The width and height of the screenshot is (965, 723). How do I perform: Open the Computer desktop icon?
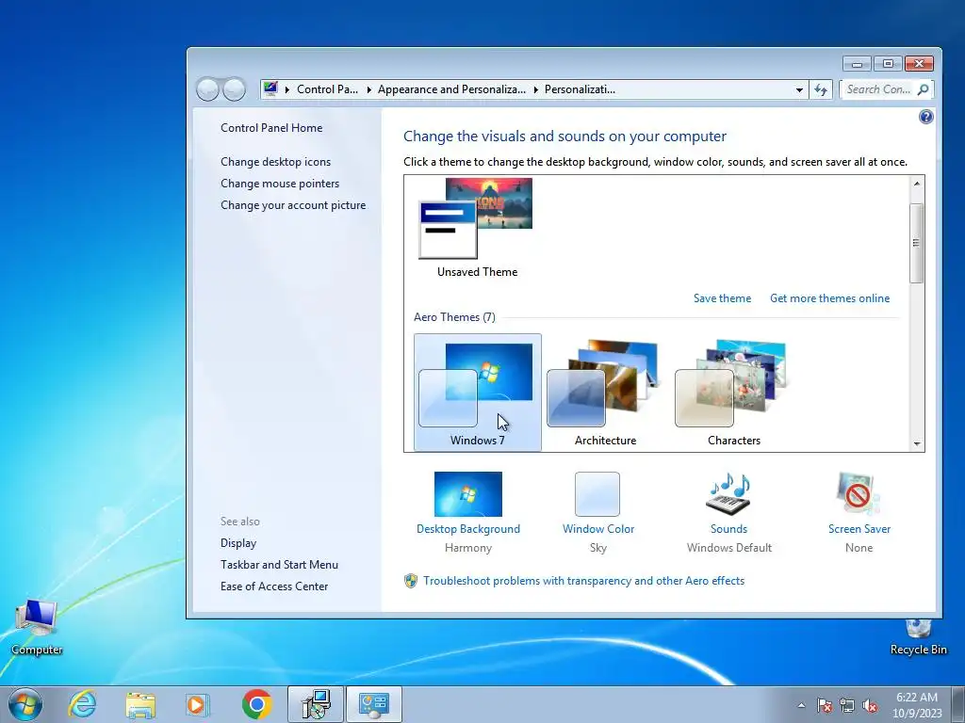pyautogui.click(x=37, y=628)
